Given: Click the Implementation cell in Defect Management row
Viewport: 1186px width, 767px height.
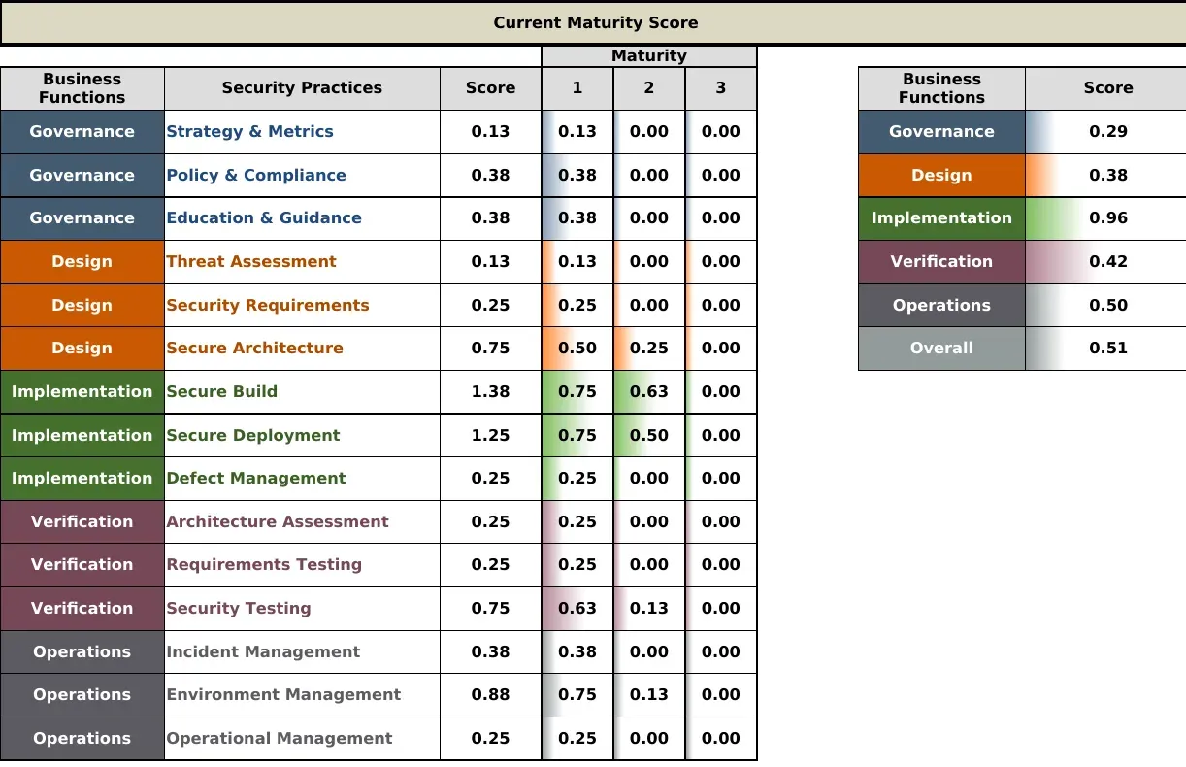Looking at the screenshot, I should tap(82, 479).
